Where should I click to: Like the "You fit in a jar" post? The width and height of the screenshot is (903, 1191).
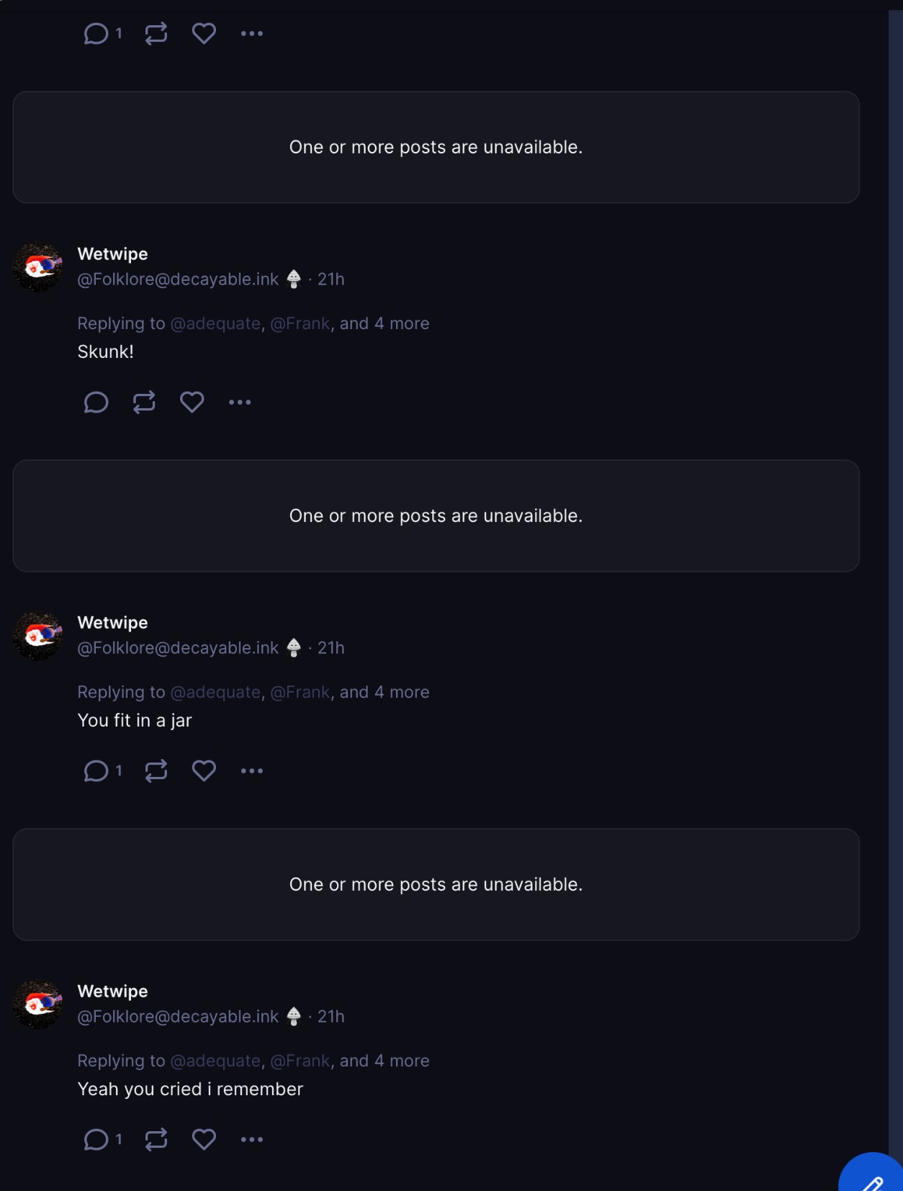204,770
